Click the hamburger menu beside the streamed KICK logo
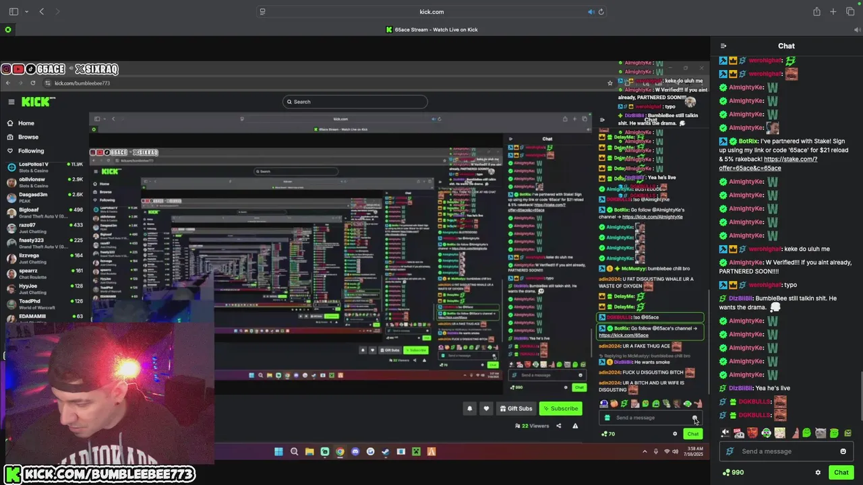The width and height of the screenshot is (863, 485). (11, 102)
